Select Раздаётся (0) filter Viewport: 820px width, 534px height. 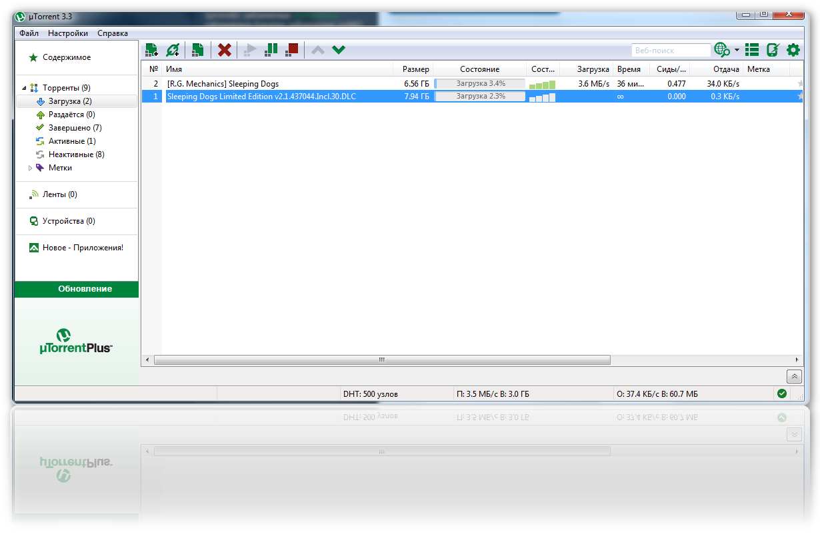tap(72, 115)
